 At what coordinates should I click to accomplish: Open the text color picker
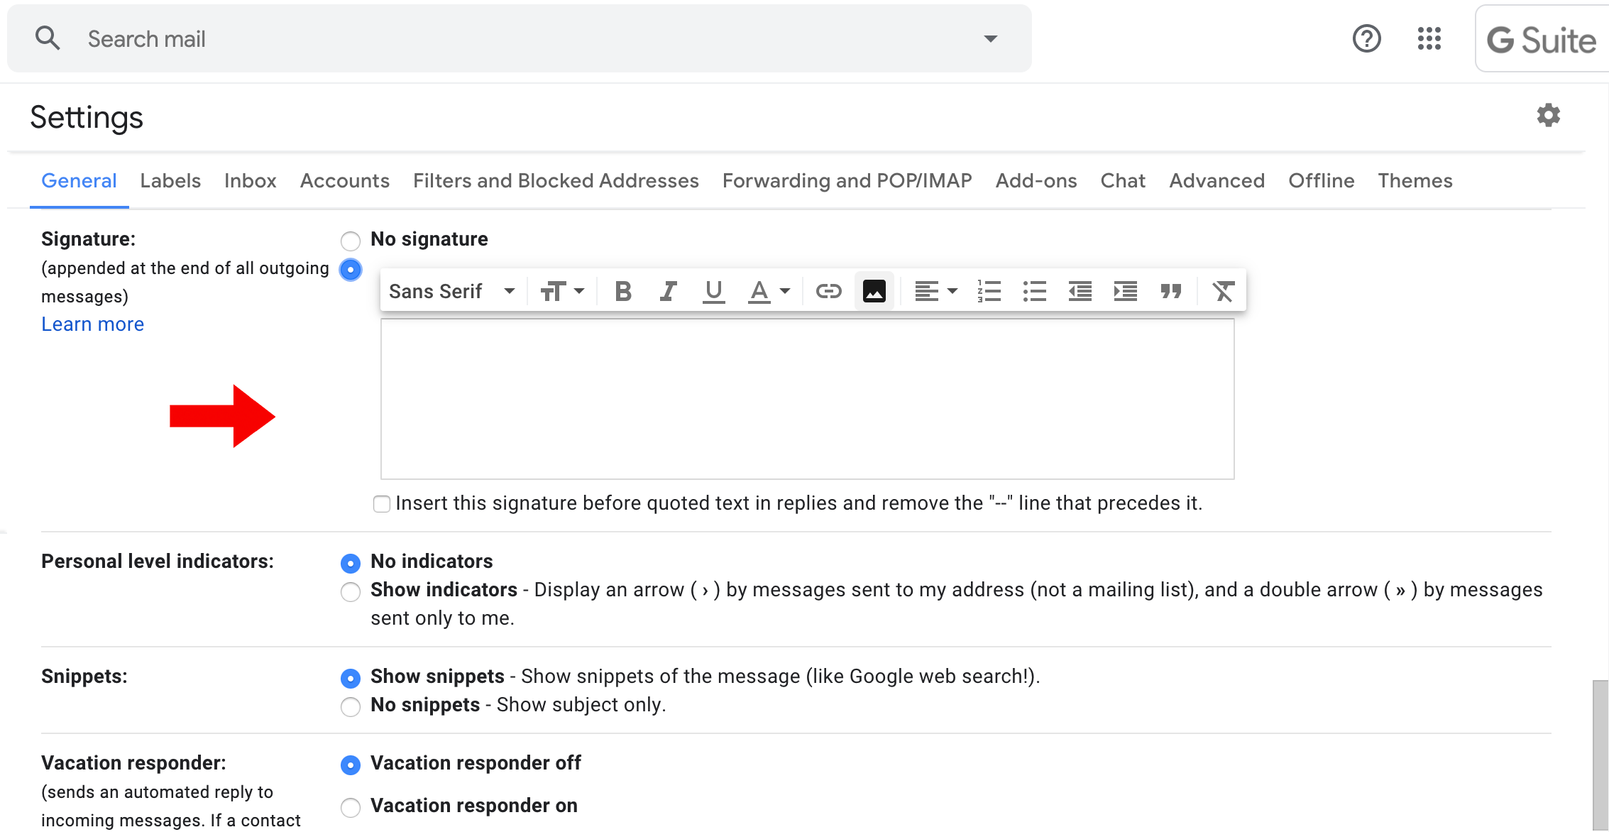[x=769, y=292]
